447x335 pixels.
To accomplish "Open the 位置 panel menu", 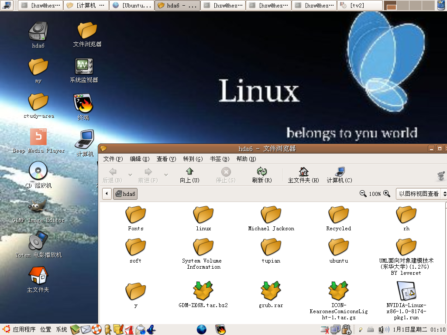I will coord(45,330).
